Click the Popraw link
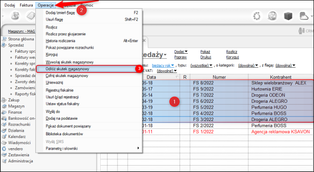This screenshot has height=172, width=314. 180,57
